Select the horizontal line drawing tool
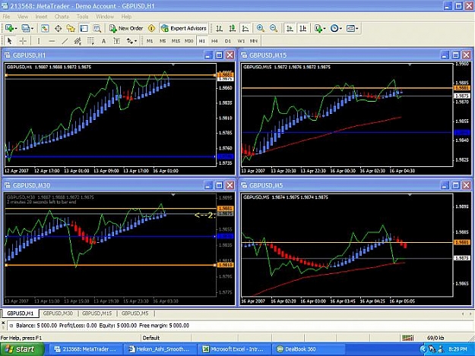 pyautogui.click(x=52, y=41)
